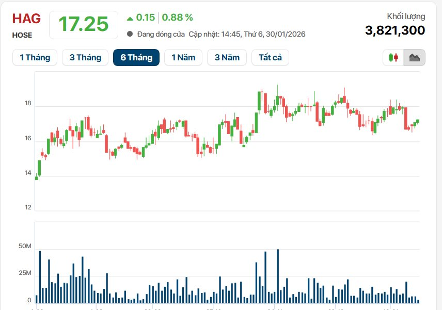Show the 3 Năm chart range
The width and height of the screenshot is (442, 310).
click(227, 58)
